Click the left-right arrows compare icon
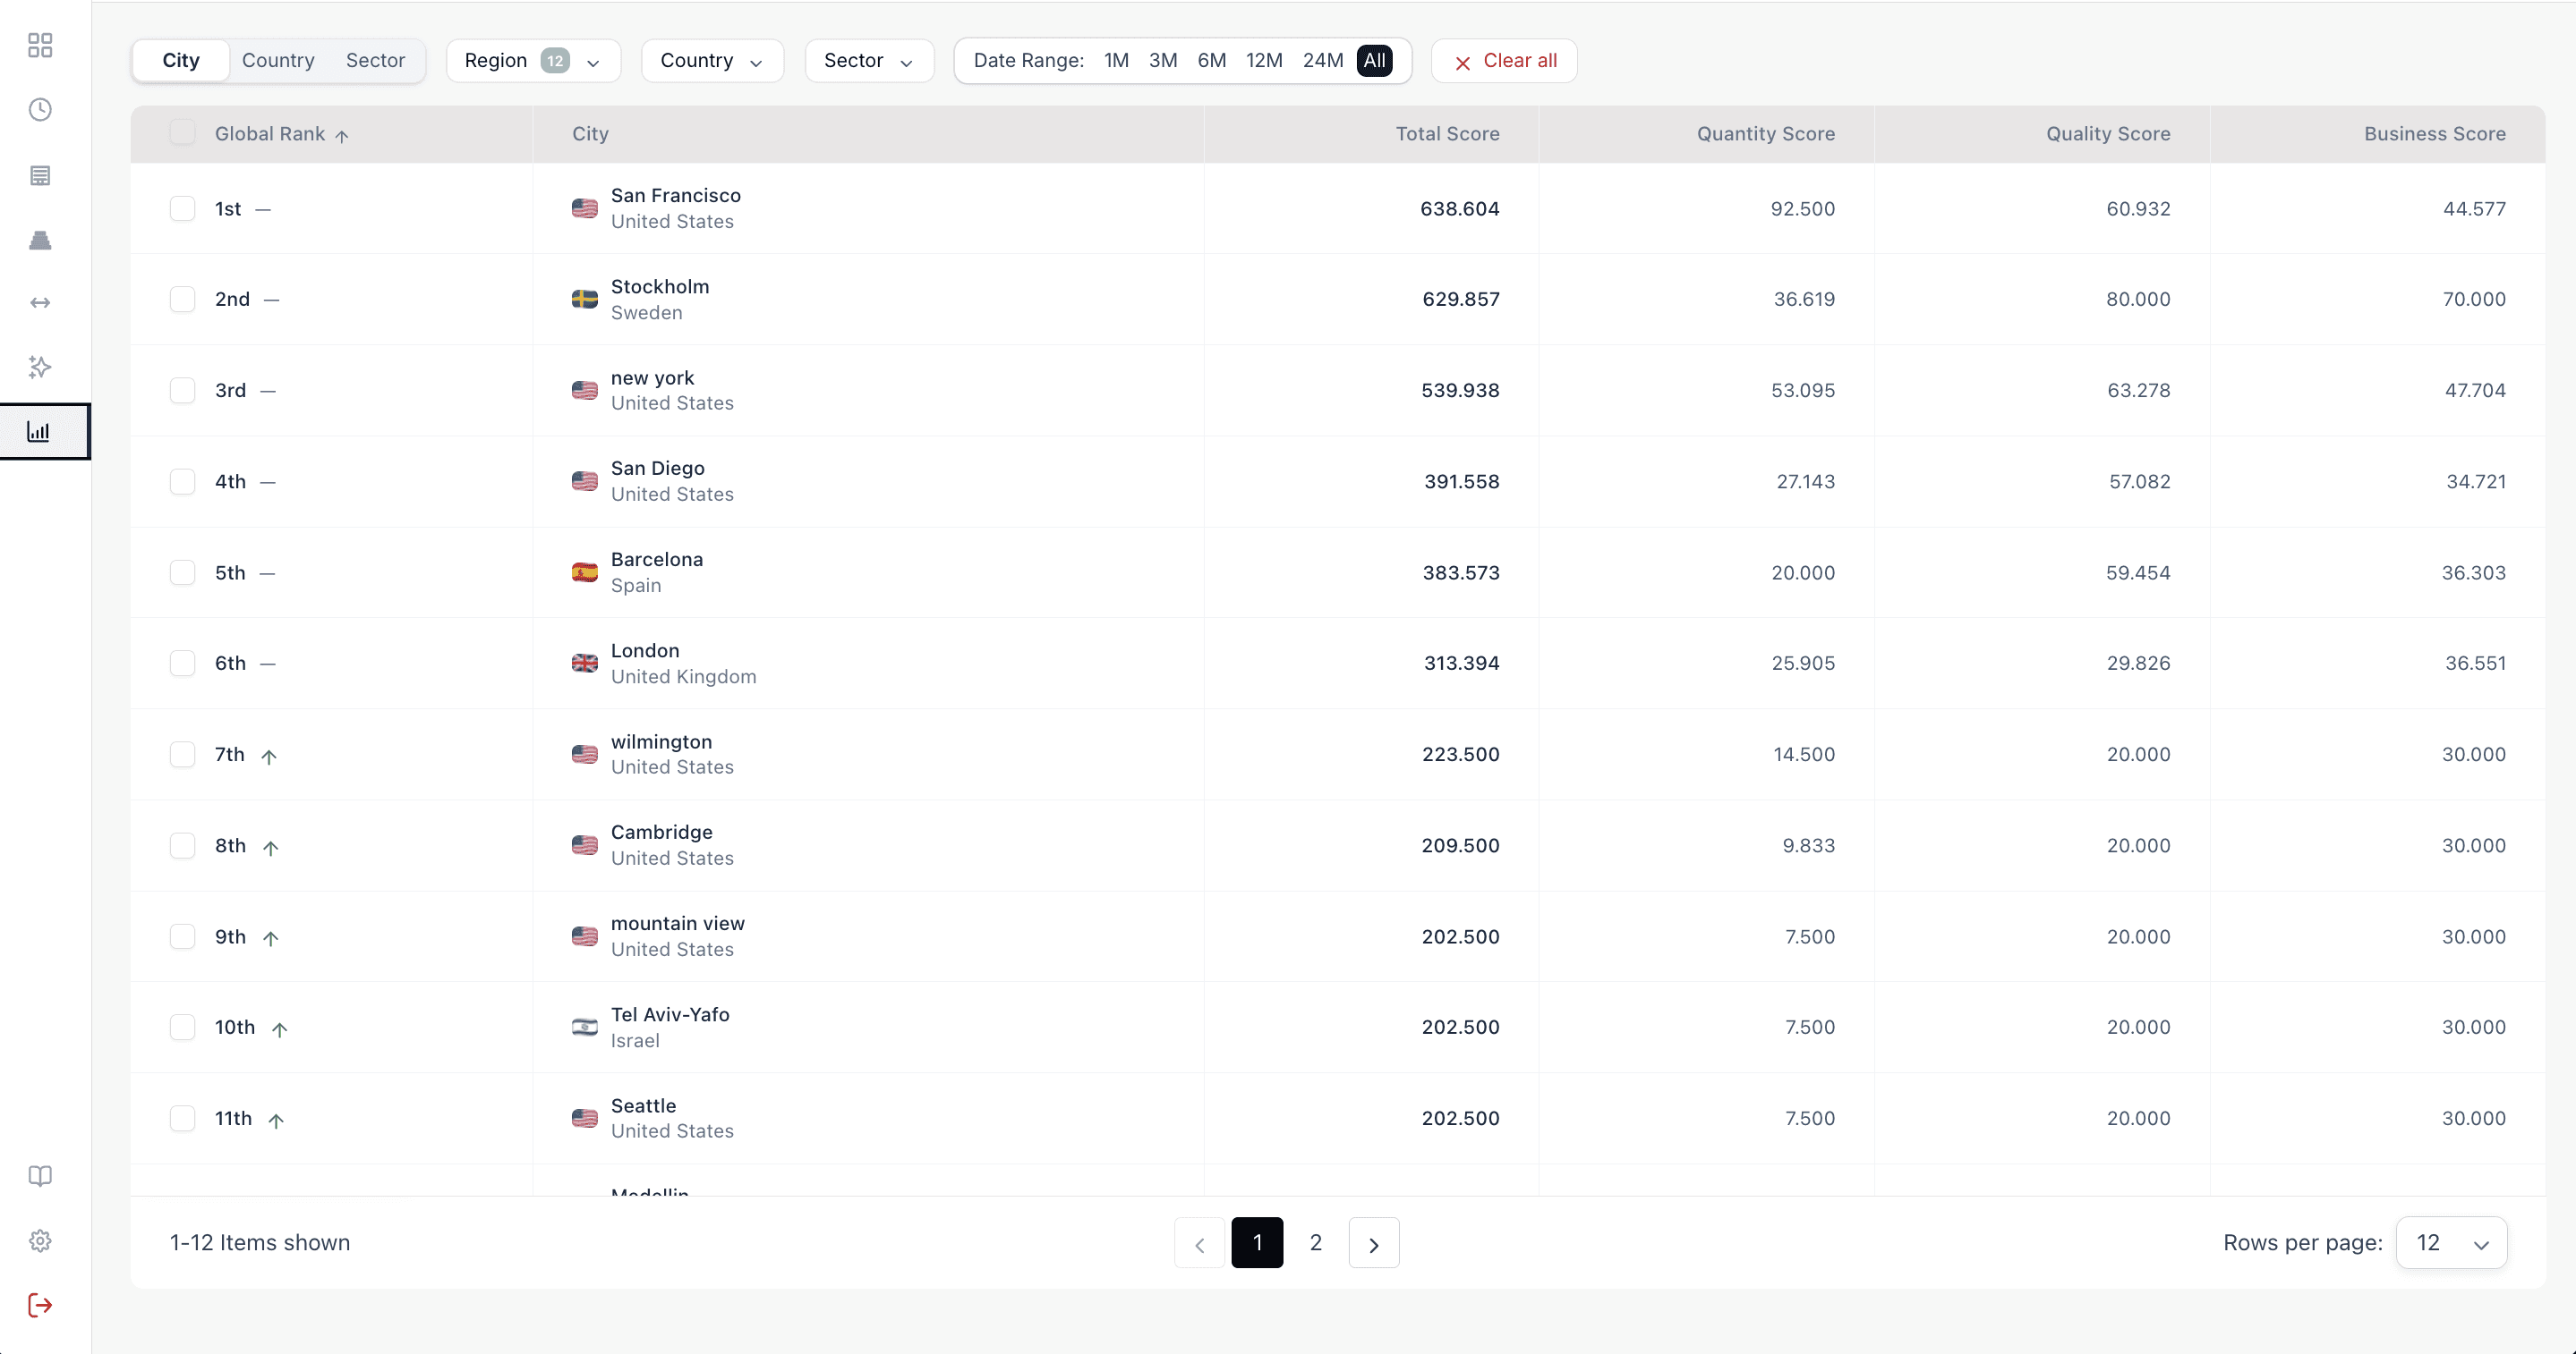2576x1354 pixels. pos(40,303)
